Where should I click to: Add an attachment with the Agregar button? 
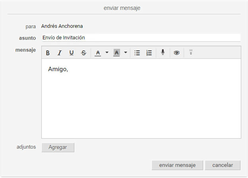tap(58, 147)
